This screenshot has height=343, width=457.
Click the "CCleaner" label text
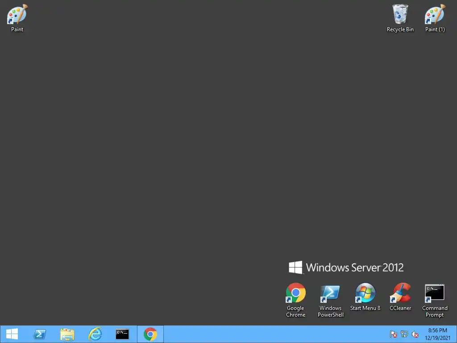pos(400,308)
